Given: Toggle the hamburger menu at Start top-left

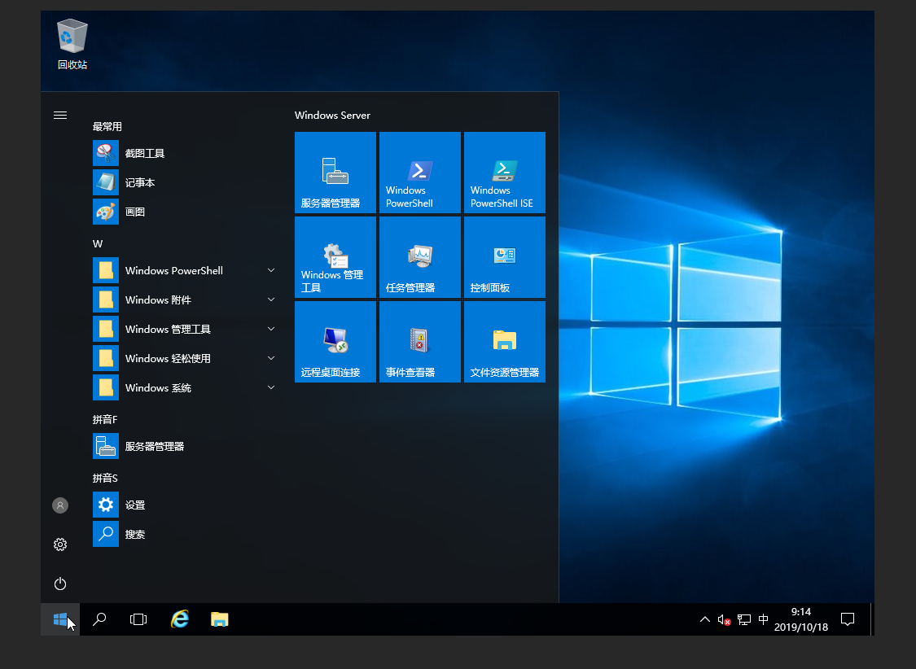Looking at the screenshot, I should [x=59, y=115].
